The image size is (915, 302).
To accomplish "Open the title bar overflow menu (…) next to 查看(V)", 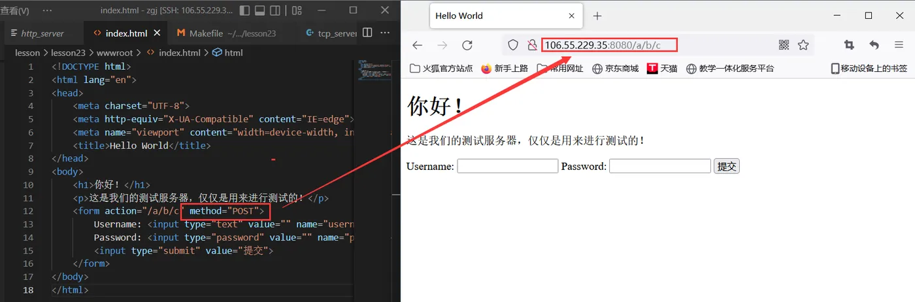I will click(47, 10).
